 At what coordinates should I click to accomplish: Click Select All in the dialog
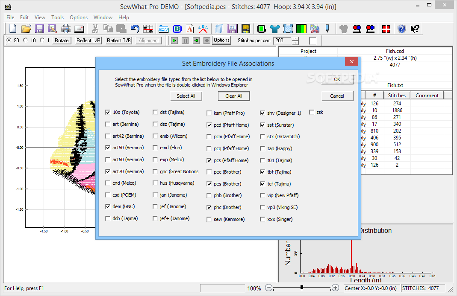pyautogui.click(x=186, y=96)
